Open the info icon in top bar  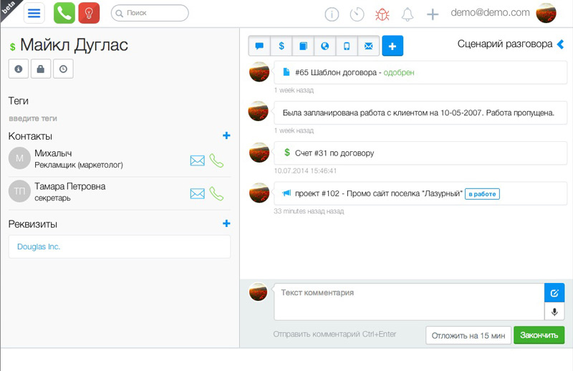332,14
